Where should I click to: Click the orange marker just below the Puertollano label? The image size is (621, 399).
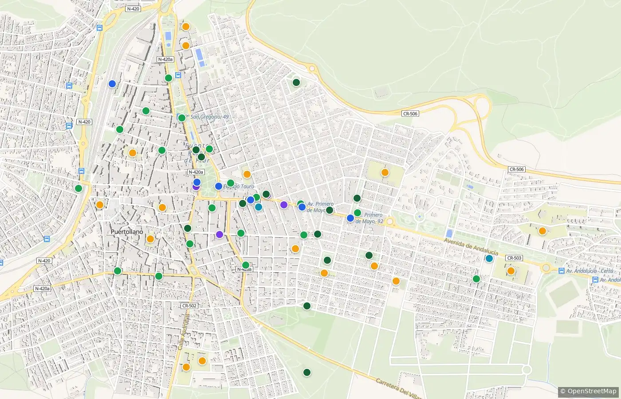(150, 239)
